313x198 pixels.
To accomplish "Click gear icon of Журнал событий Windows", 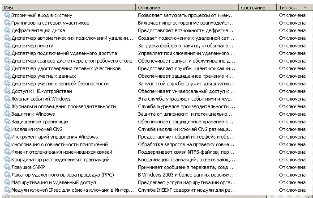I will tap(7, 99).
